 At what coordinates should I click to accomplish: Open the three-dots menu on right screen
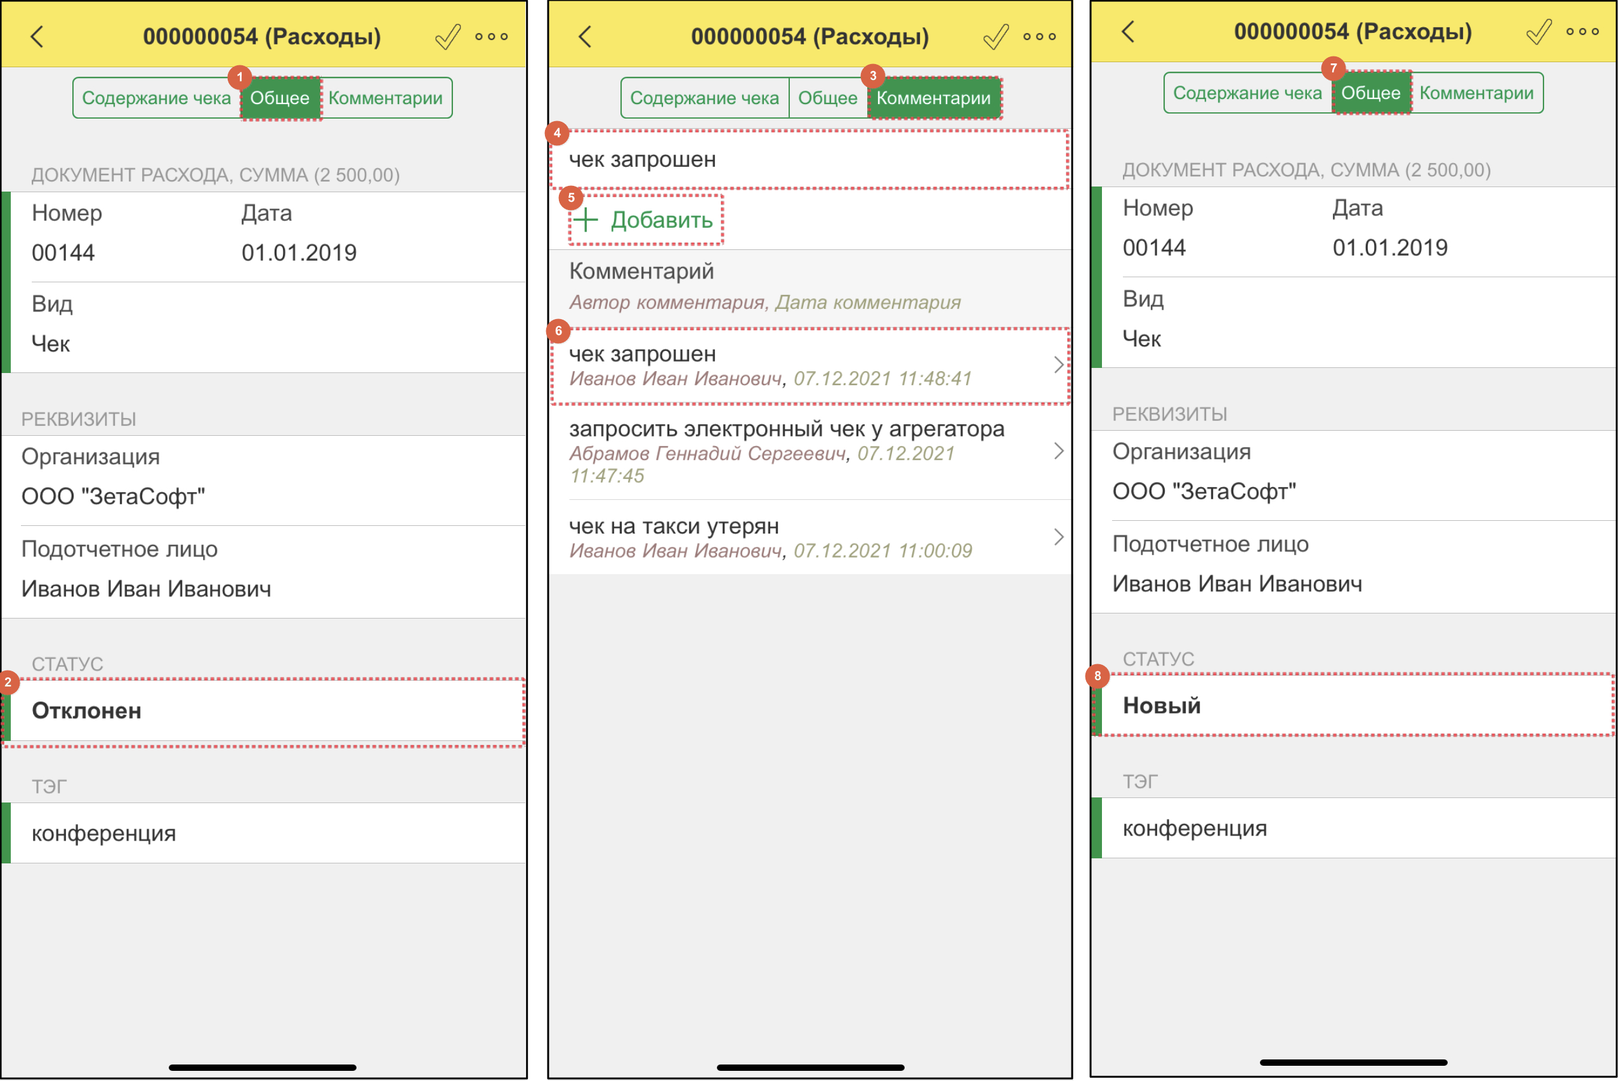[1582, 32]
